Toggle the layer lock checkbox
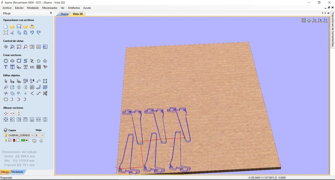The width and height of the screenshot is (335, 180). coord(18,140)
